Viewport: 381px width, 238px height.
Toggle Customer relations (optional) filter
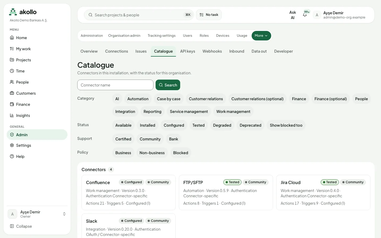point(257,99)
